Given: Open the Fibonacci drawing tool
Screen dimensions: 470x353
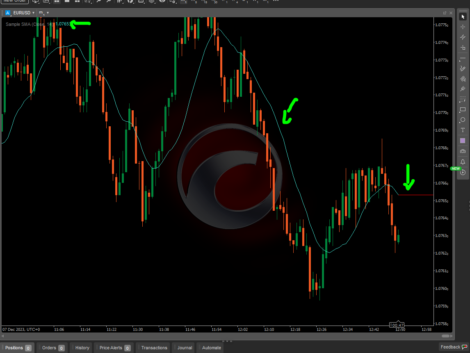Looking at the screenshot, I should (463, 99).
